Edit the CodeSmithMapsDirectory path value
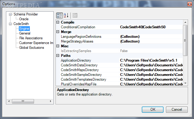The image size is (194, 119). coord(151,70)
